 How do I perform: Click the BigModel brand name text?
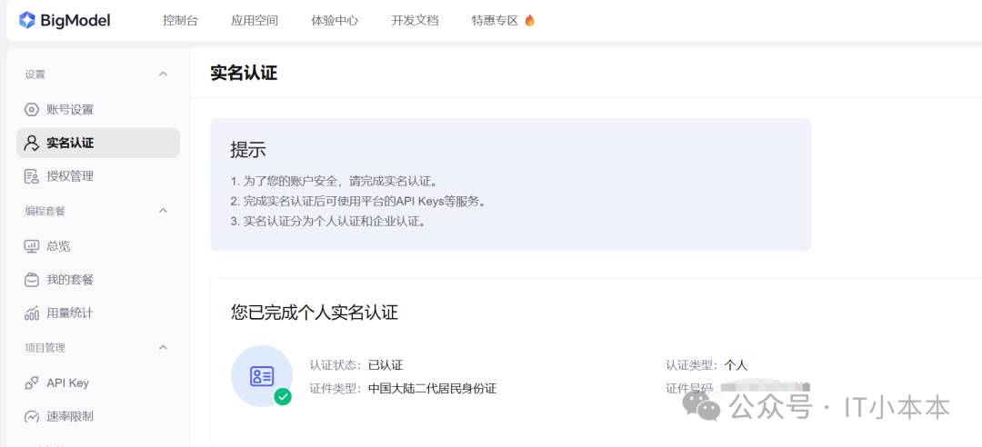75,21
